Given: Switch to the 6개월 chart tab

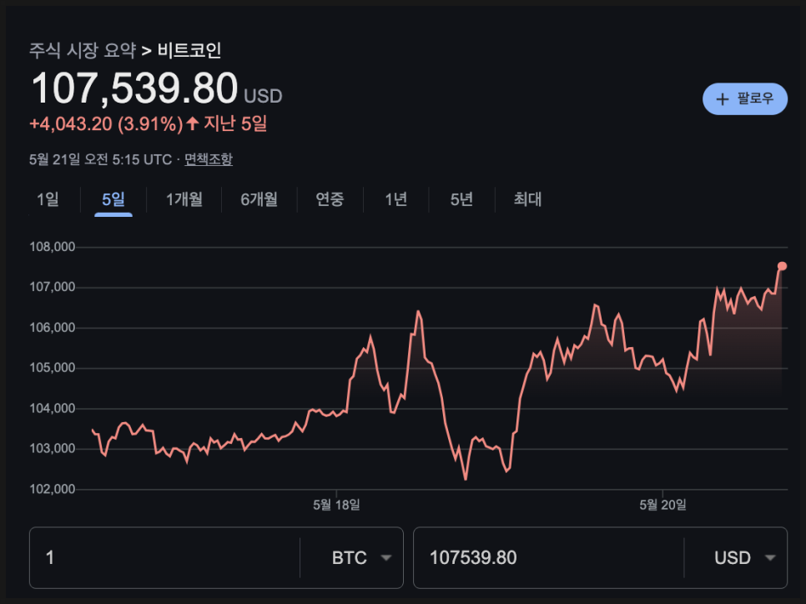Looking at the screenshot, I should [259, 199].
